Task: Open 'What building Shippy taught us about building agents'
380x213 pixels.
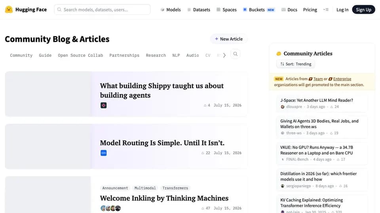Action: click(x=161, y=90)
